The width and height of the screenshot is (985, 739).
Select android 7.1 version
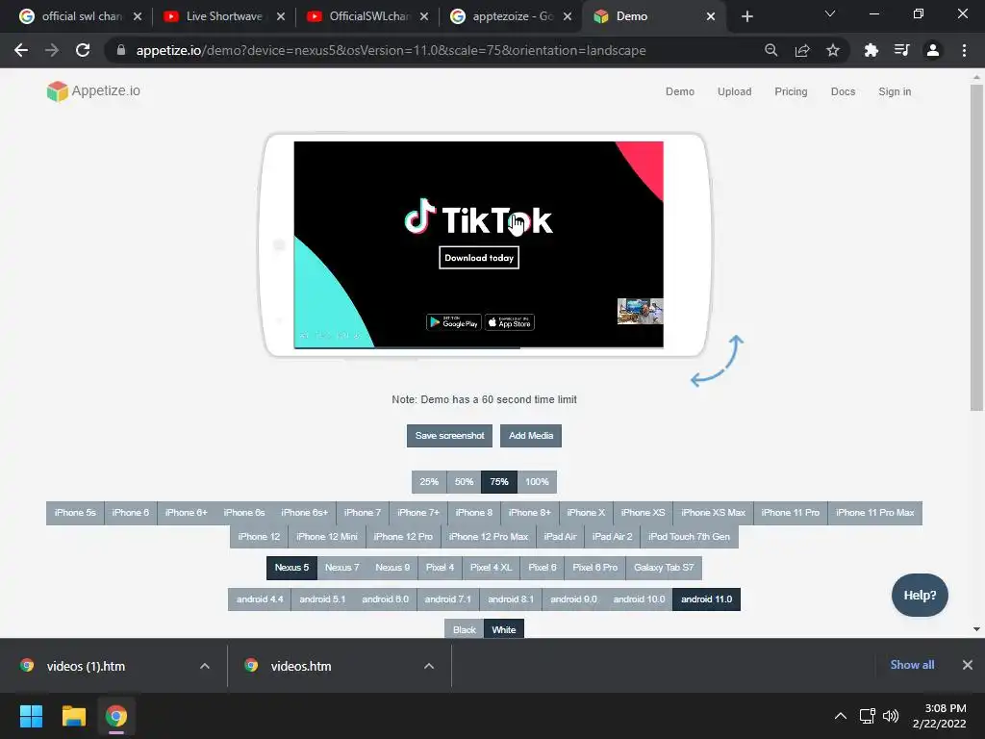448,599
